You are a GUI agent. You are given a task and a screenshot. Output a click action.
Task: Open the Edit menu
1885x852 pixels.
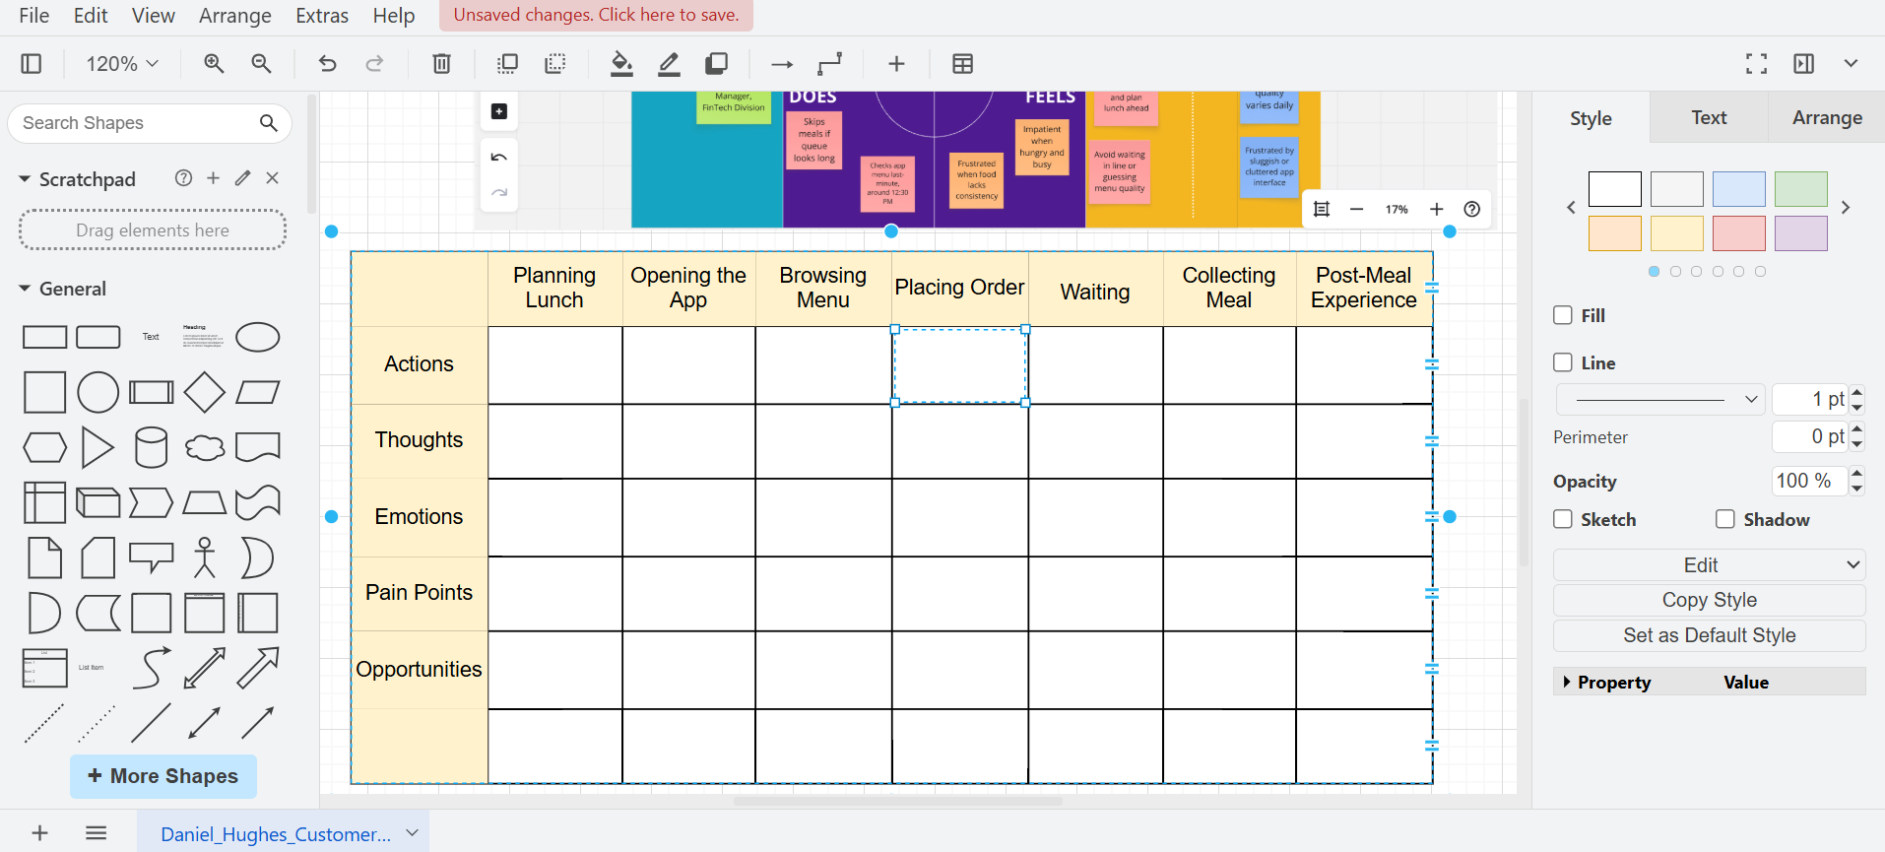pyautogui.click(x=91, y=16)
